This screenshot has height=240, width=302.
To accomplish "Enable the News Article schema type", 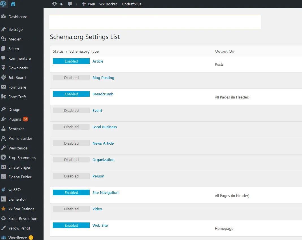I will (x=71, y=143).
